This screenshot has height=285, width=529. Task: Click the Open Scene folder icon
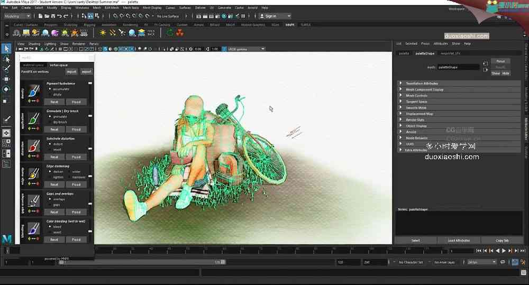pos(47,16)
